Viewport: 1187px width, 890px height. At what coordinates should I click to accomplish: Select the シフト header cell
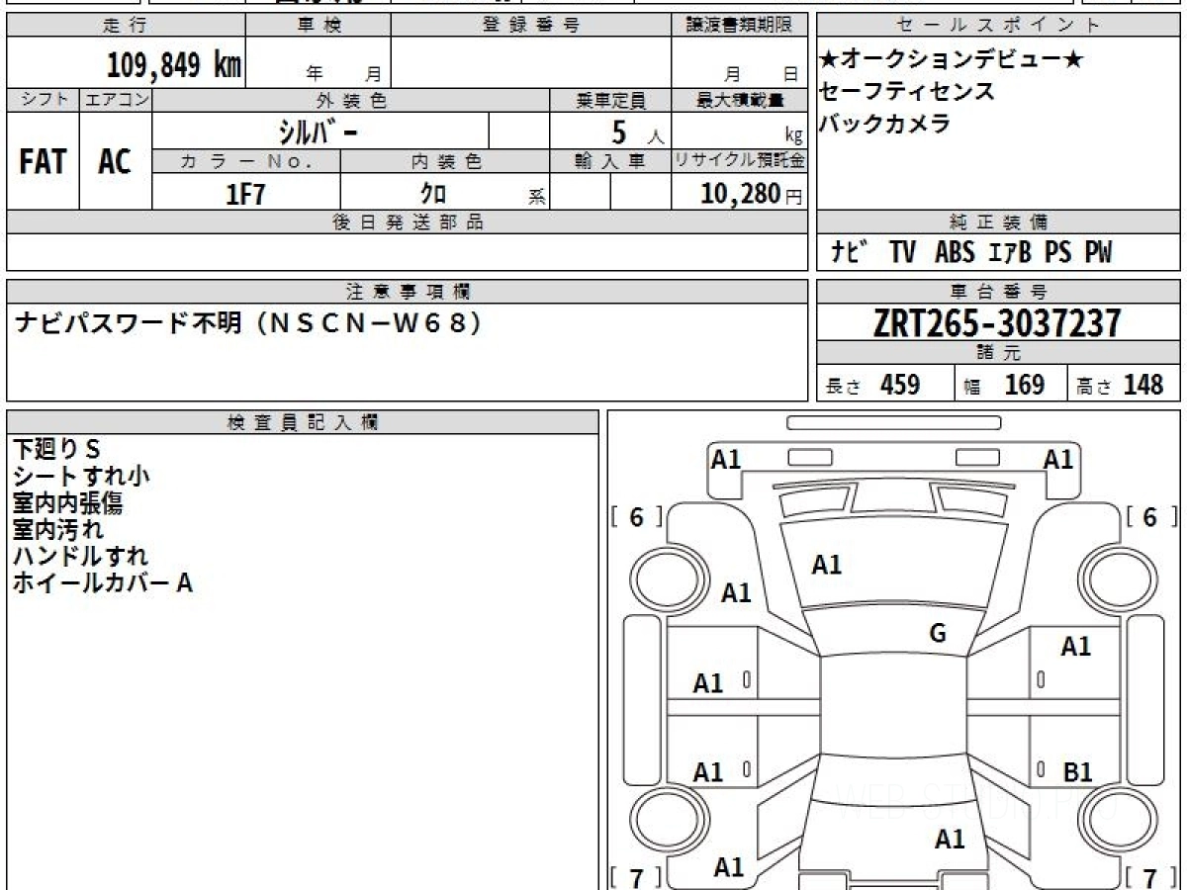point(44,100)
